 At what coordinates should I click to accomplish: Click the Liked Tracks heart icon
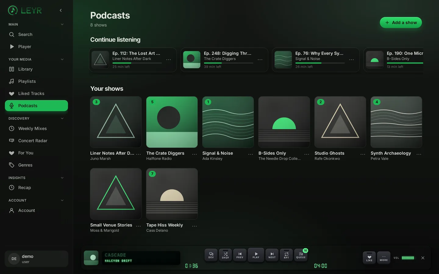12,93
